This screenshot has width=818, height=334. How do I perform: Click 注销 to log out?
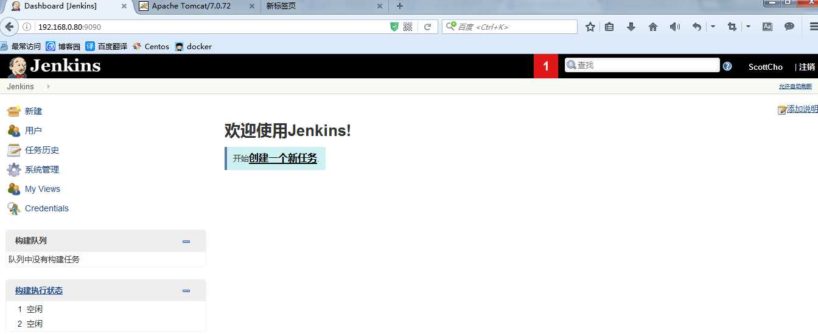coord(807,67)
